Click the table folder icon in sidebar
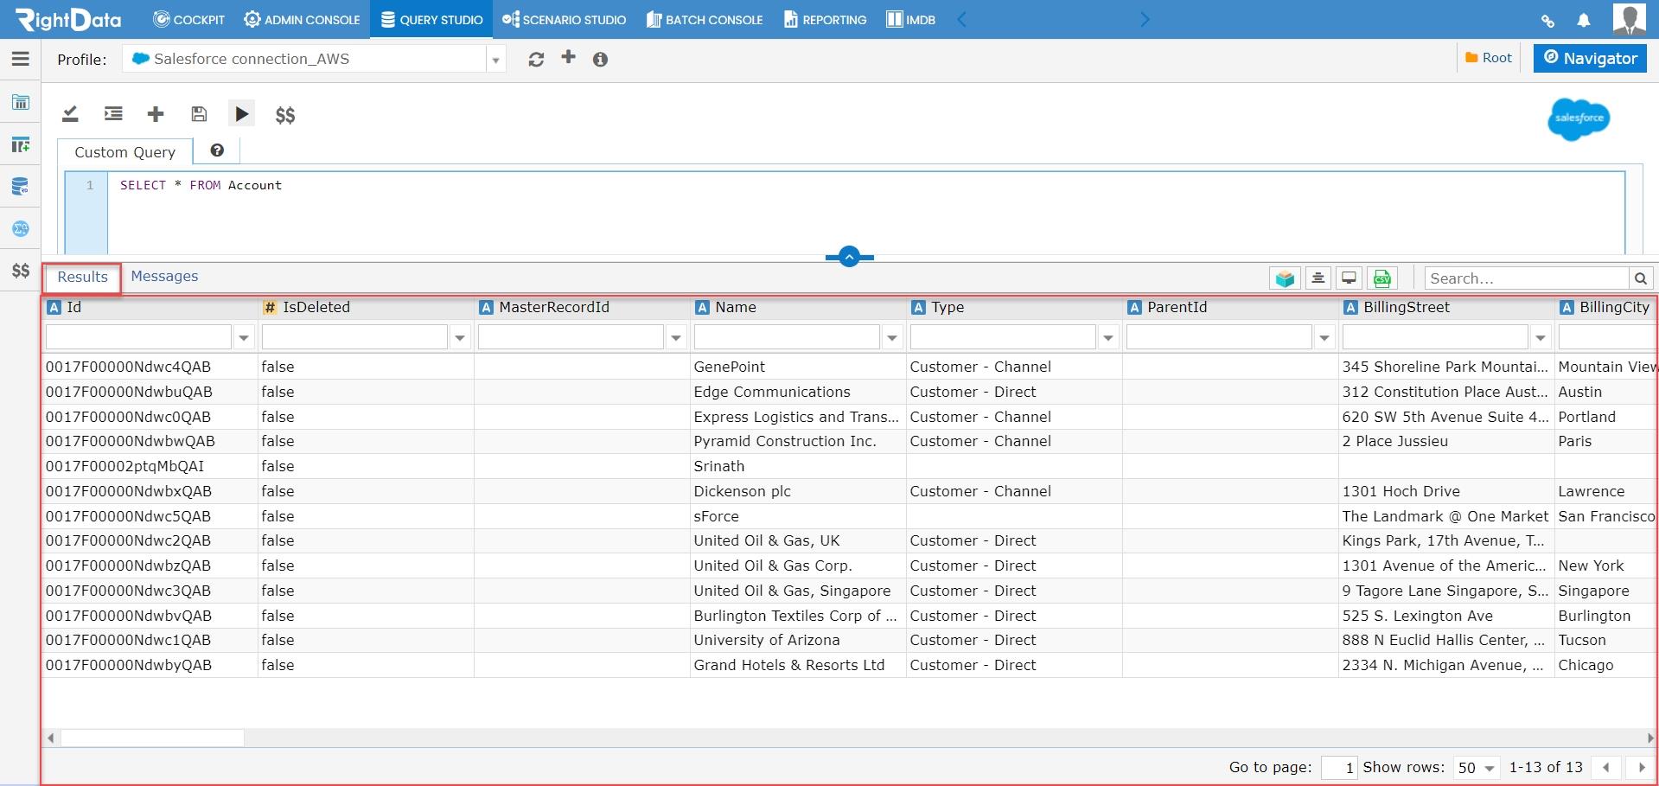Viewport: 1659px width, 786px height. (x=20, y=102)
